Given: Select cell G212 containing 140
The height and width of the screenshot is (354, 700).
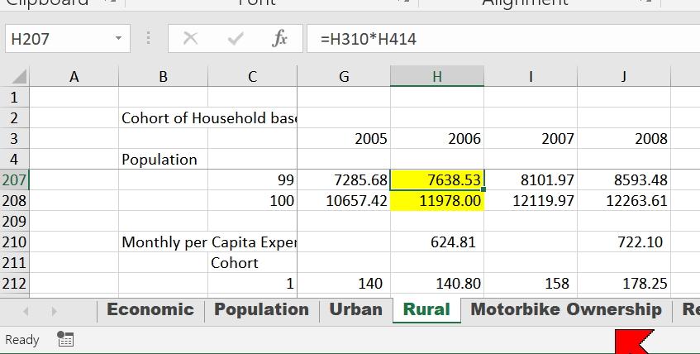Looking at the screenshot, I should tap(344, 283).
